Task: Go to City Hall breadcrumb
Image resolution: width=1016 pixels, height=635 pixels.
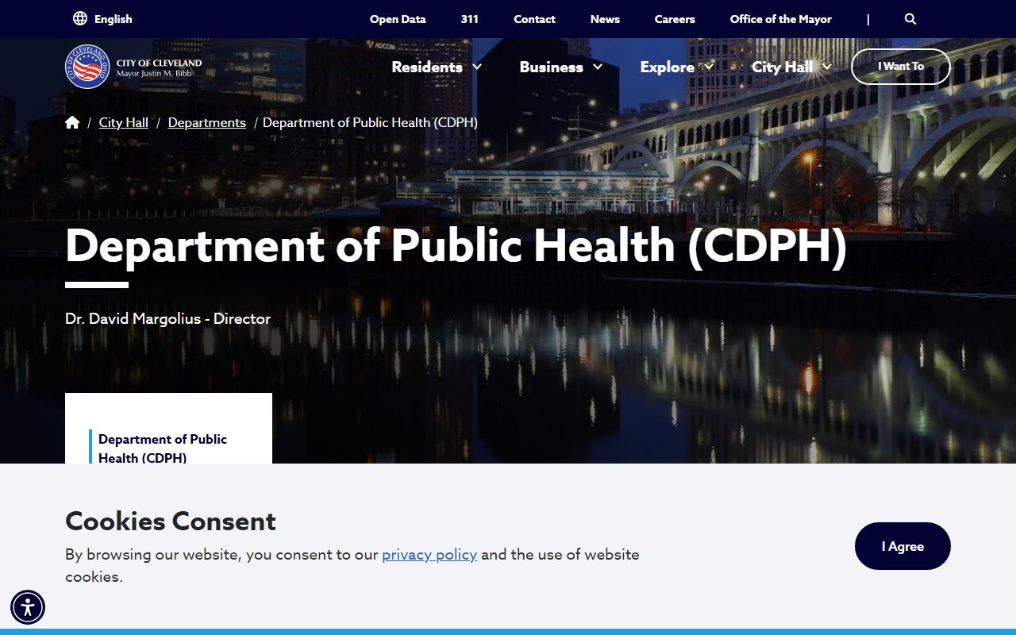Action: (x=124, y=122)
